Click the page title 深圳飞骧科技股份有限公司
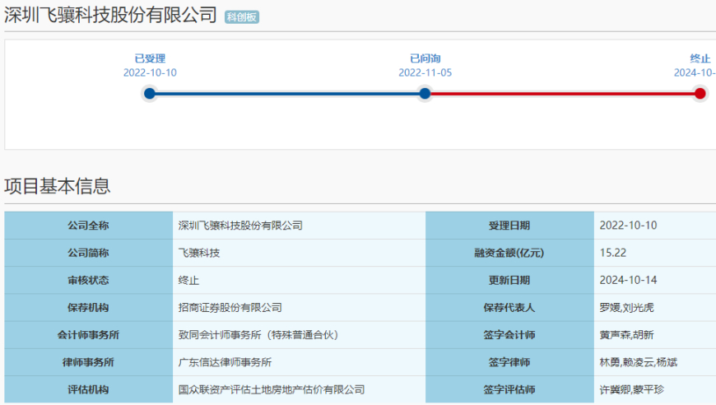This screenshot has width=716, height=405. [x=110, y=15]
